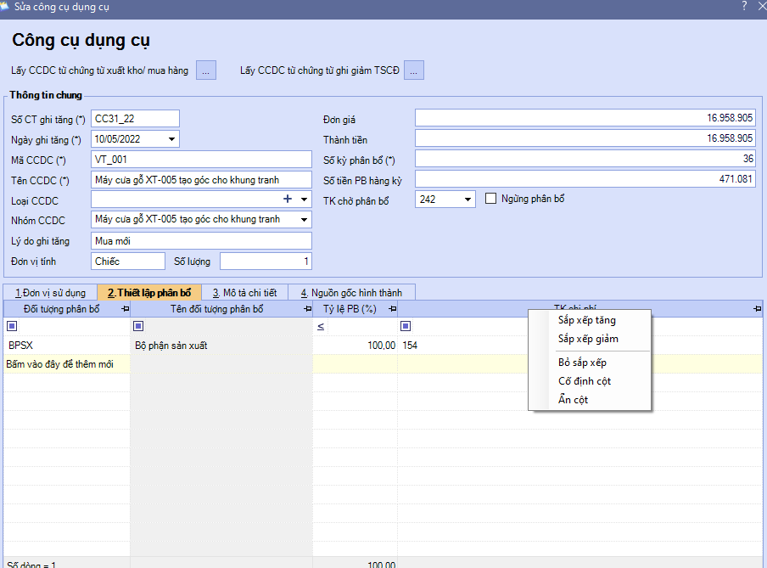Click the help question mark in title bar
The width and height of the screenshot is (767, 568).
click(744, 6)
